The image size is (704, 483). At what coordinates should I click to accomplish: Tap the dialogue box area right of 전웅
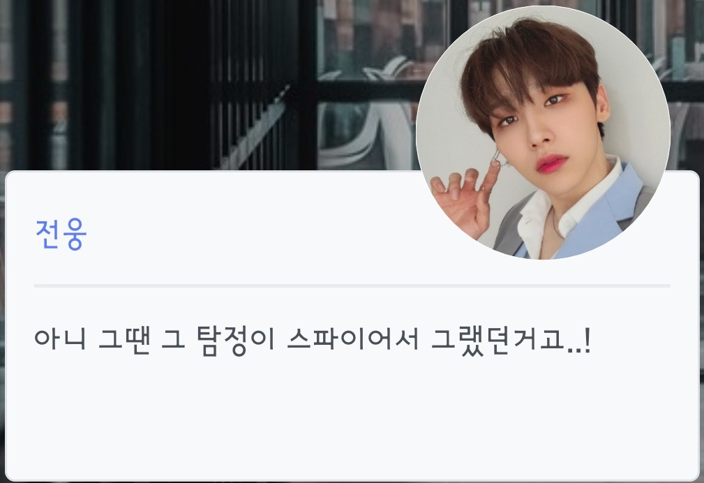coord(251,234)
